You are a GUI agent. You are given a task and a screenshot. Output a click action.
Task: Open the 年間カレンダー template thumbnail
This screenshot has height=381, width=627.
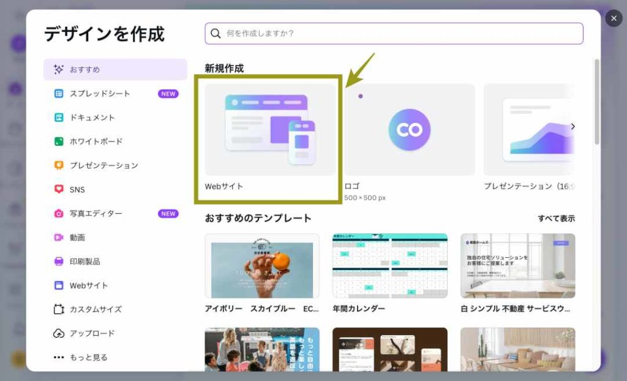pyautogui.click(x=389, y=266)
